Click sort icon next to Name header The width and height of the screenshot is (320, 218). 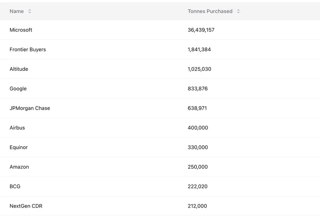pos(29,11)
